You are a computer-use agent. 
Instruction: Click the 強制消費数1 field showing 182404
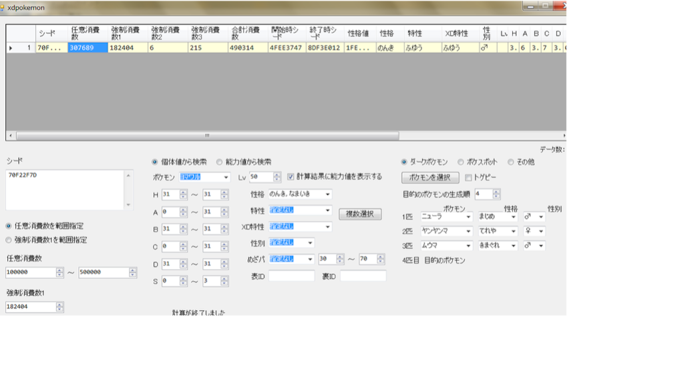click(x=31, y=307)
